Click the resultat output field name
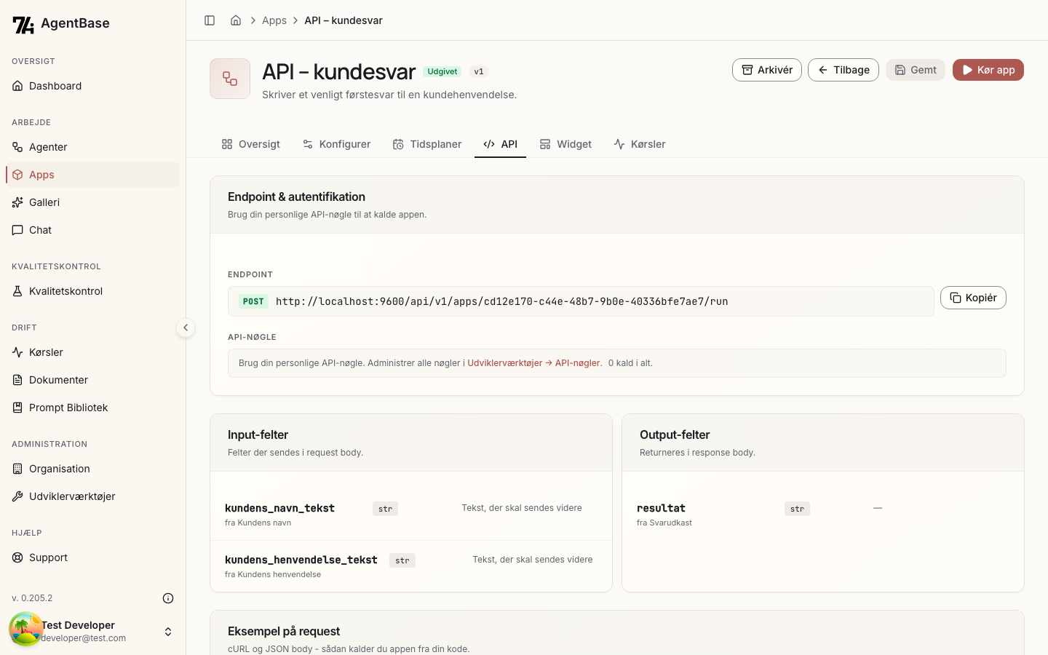Image resolution: width=1048 pixels, height=655 pixels. tap(661, 508)
